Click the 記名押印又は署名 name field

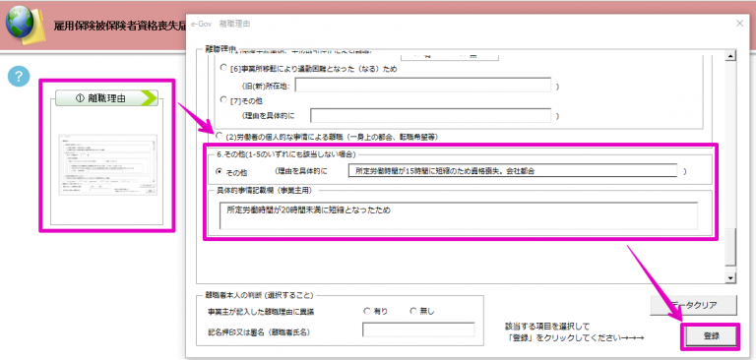point(418,330)
